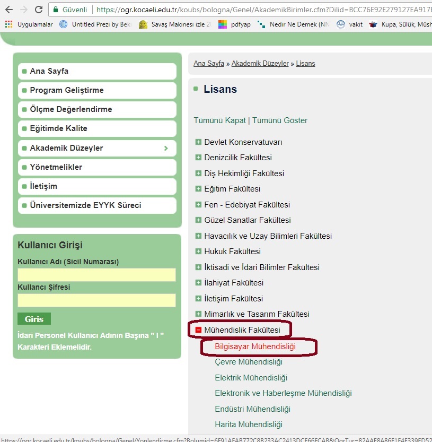Expand the Devlet Konservatuvarı node
The width and height of the screenshot is (432, 442).
[x=198, y=142]
